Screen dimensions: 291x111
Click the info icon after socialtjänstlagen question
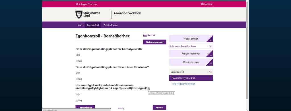tap(149, 88)
